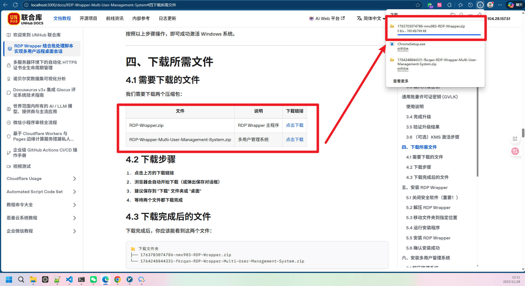Viewport: 525px width, 286px height.
Task: Expand the Cloudflare Usage category chevron
Action: (75, 179)
